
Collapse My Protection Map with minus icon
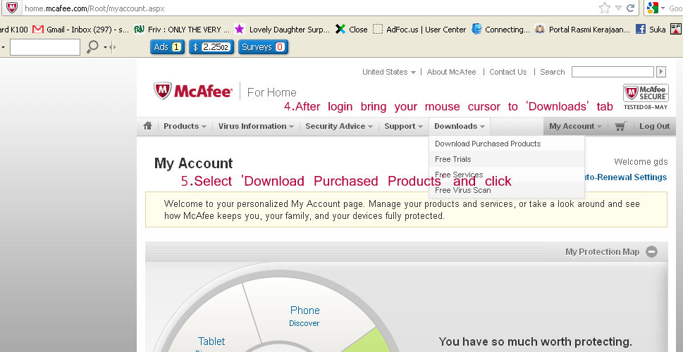652,251
